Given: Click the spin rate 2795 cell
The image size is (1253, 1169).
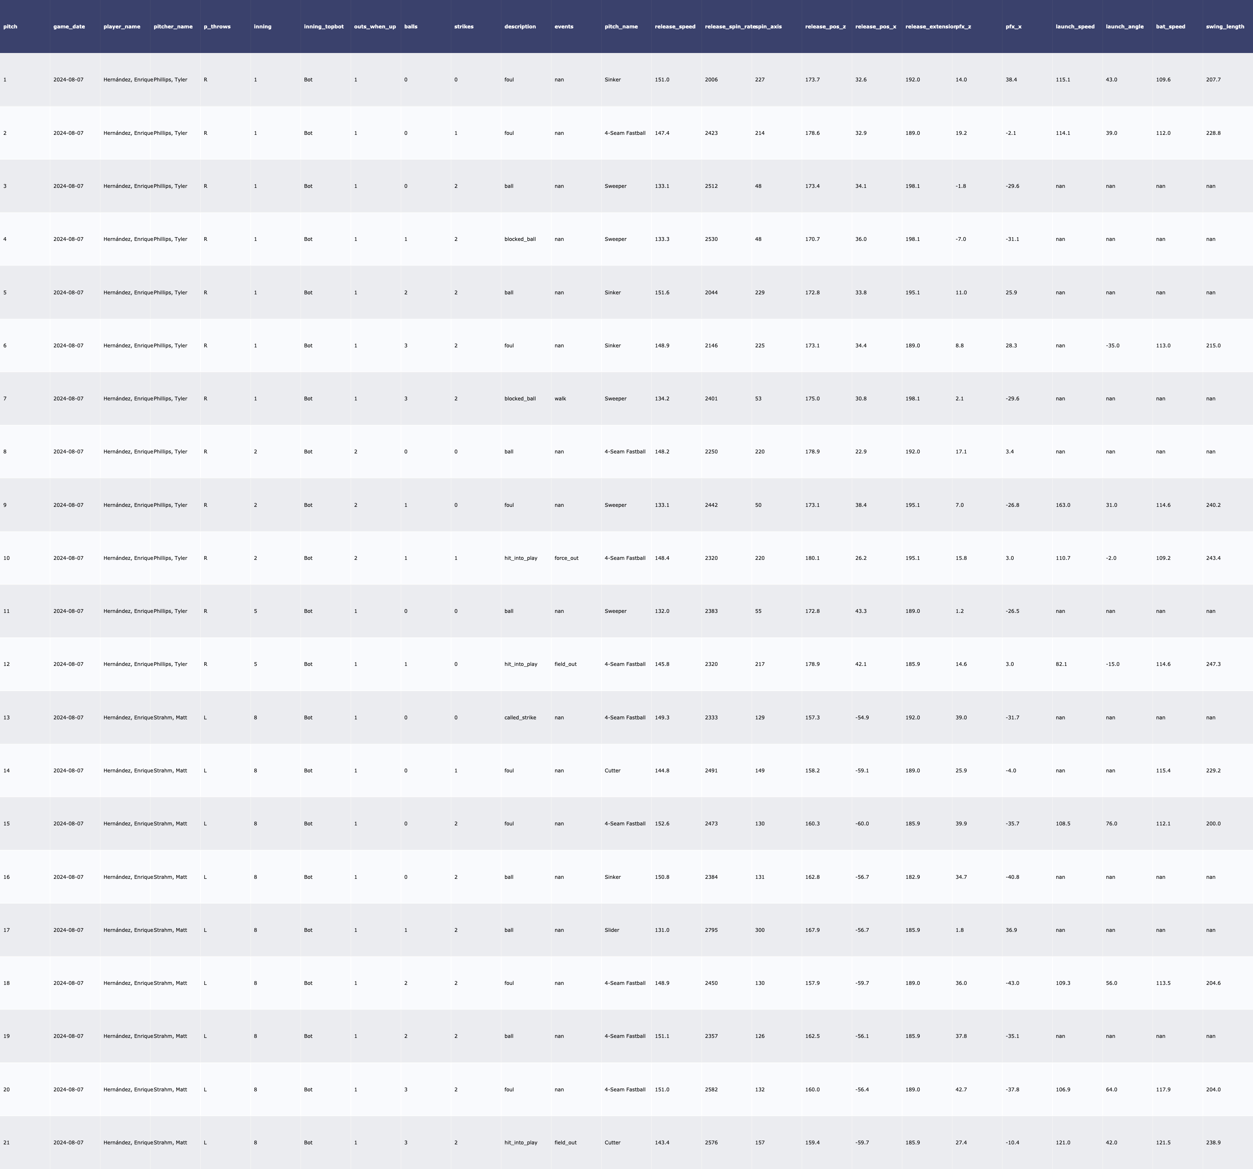Looking at the screenshot, I should tap(711, 929).
